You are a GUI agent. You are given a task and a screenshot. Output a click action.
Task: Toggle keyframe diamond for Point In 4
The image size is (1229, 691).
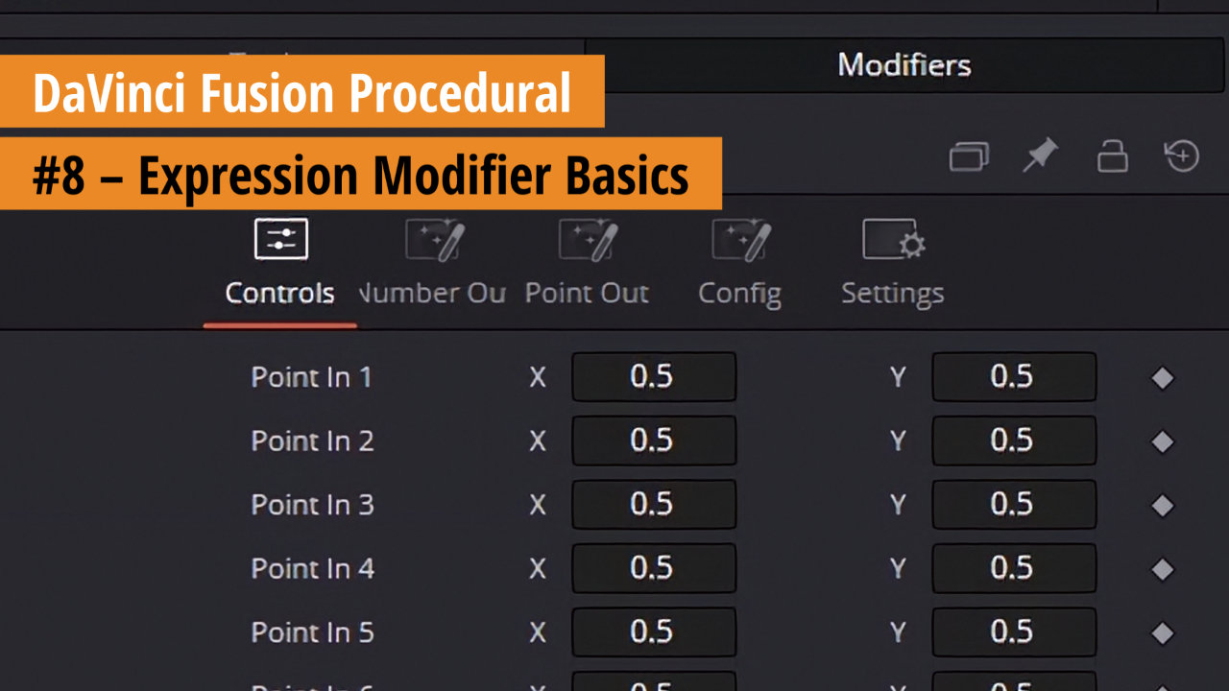1163,569
